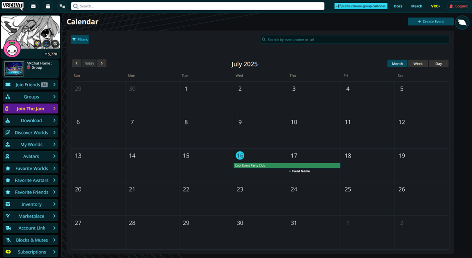
Task: Go to previous month arrow
Action: 77,63
